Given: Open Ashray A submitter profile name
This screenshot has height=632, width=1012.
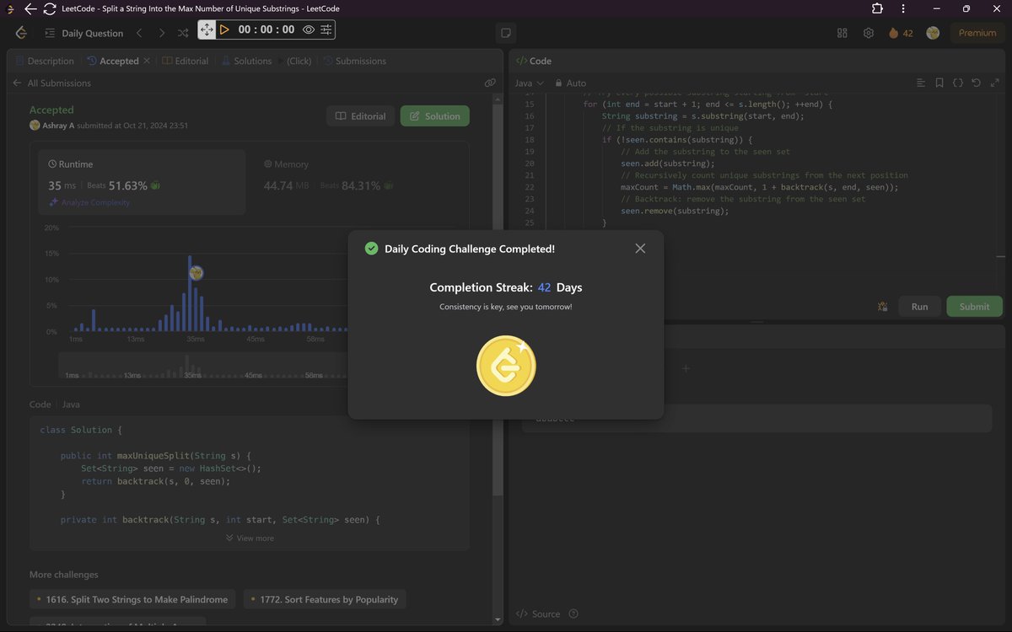Looking at the screenshot, I should (58, 126).
